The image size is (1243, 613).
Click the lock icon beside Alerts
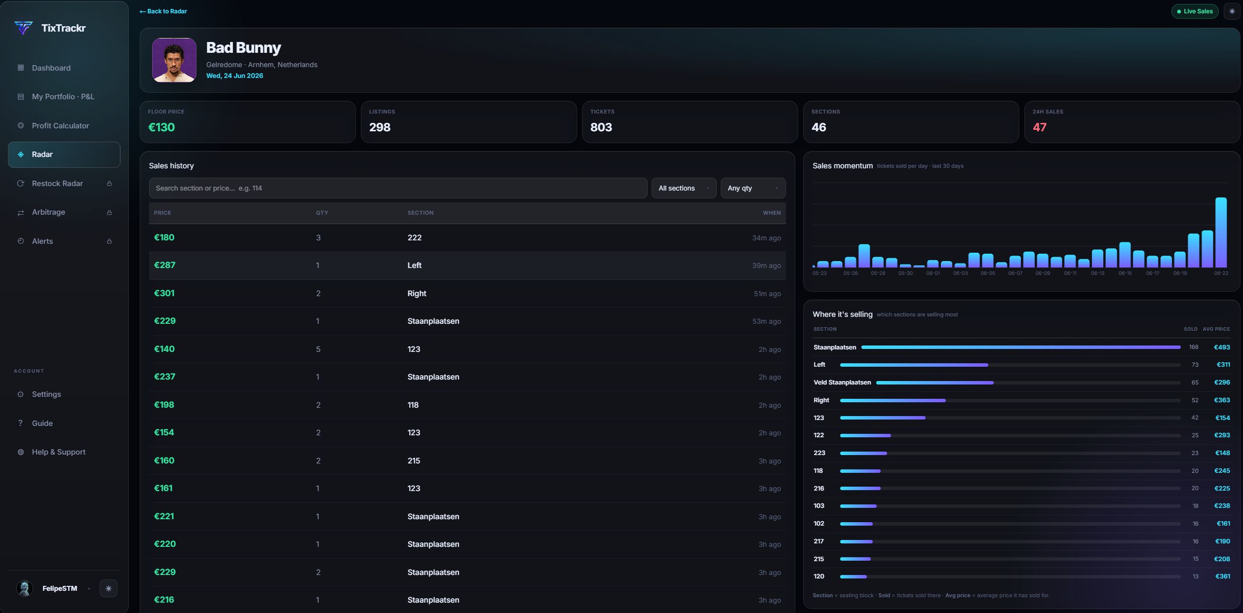point(109,241)
